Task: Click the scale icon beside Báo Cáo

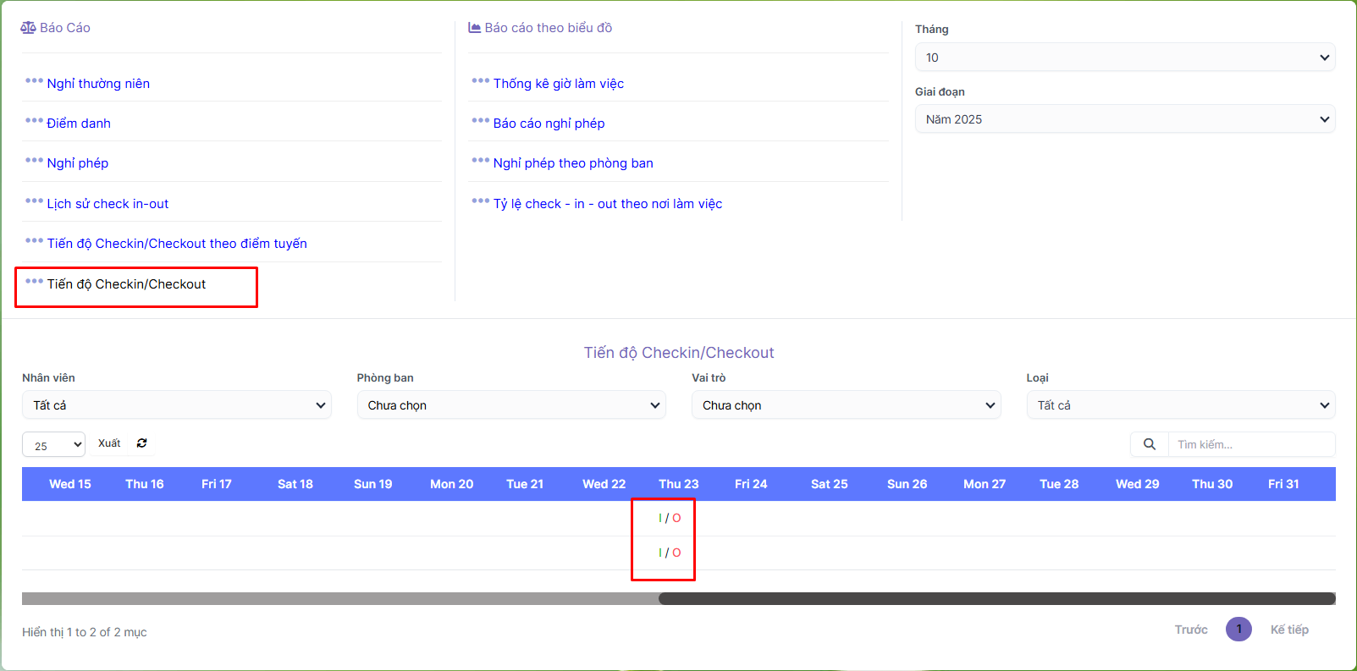Action: 28,28
